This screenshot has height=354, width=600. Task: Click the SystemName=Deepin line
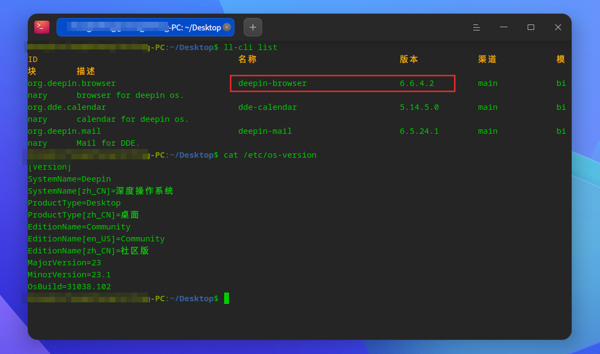point(69,179)
